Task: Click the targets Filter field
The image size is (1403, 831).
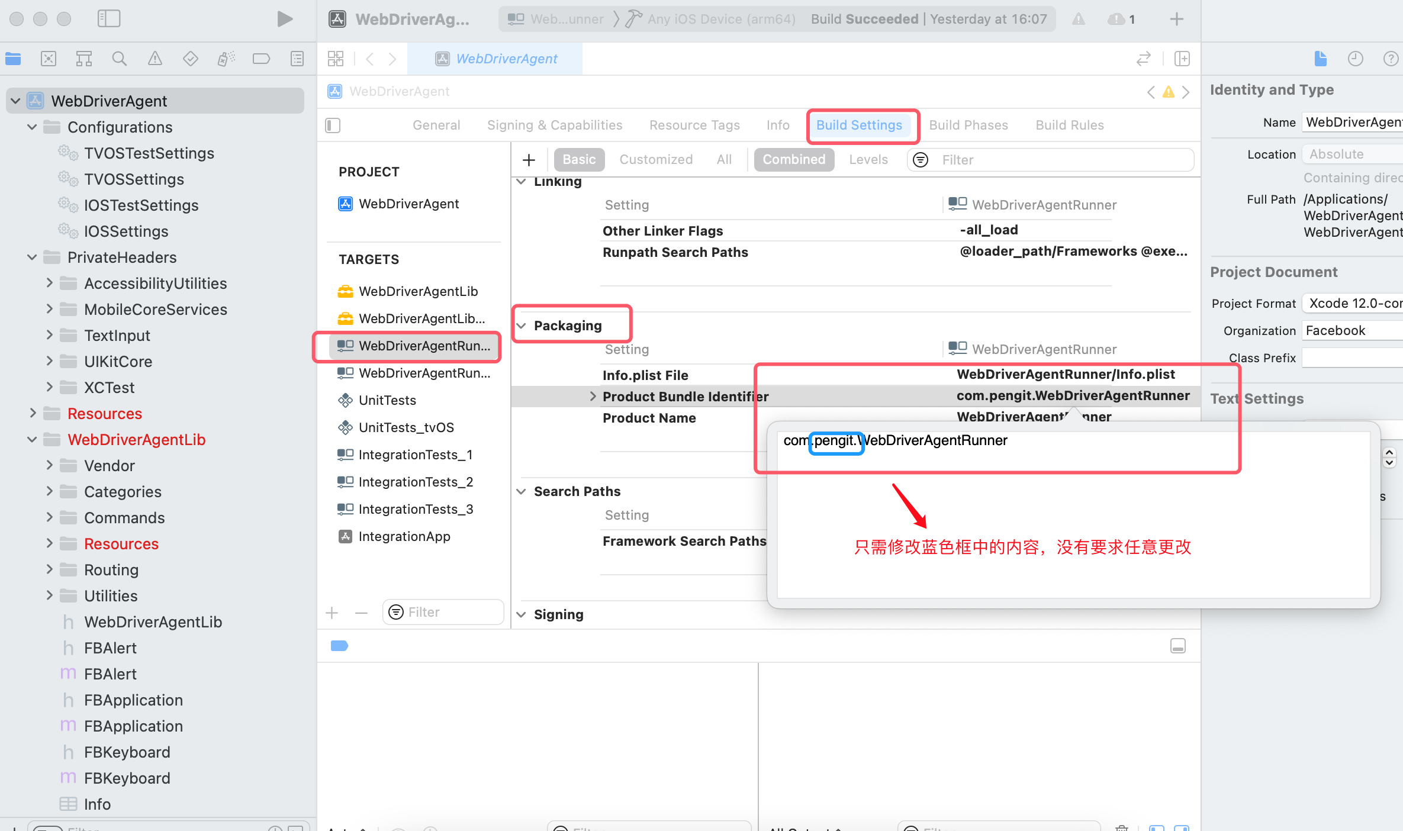Action: click(443, 613)
